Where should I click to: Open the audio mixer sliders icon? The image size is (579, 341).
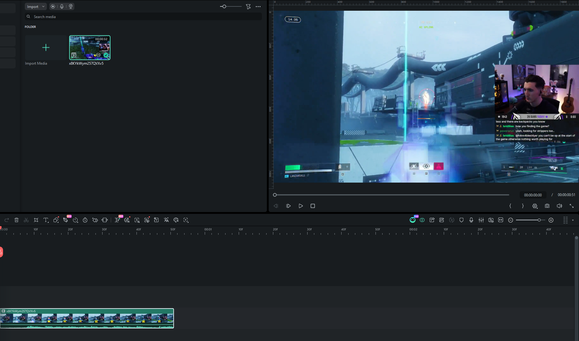pos(481,220)
